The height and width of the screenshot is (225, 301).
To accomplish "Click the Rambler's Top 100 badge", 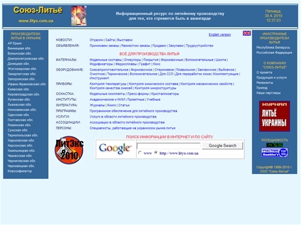I will [x=275, y=152].
